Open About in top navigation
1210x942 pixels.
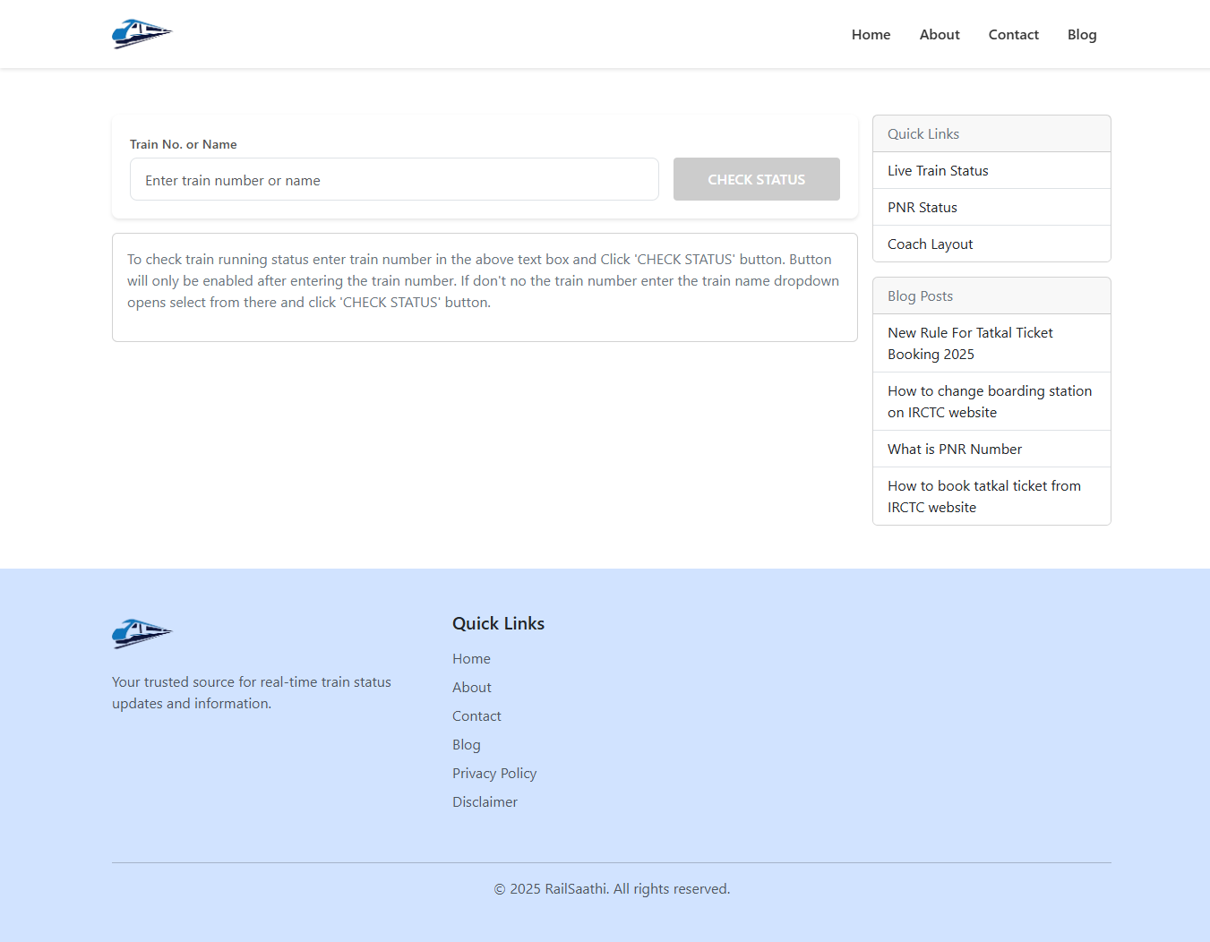[x=939, y=35]
